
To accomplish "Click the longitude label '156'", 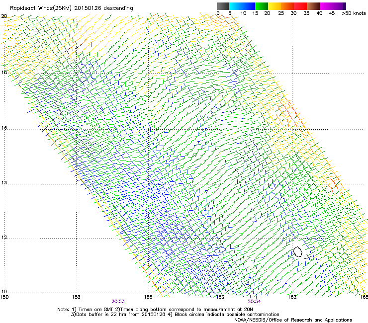I will [148, 297].
